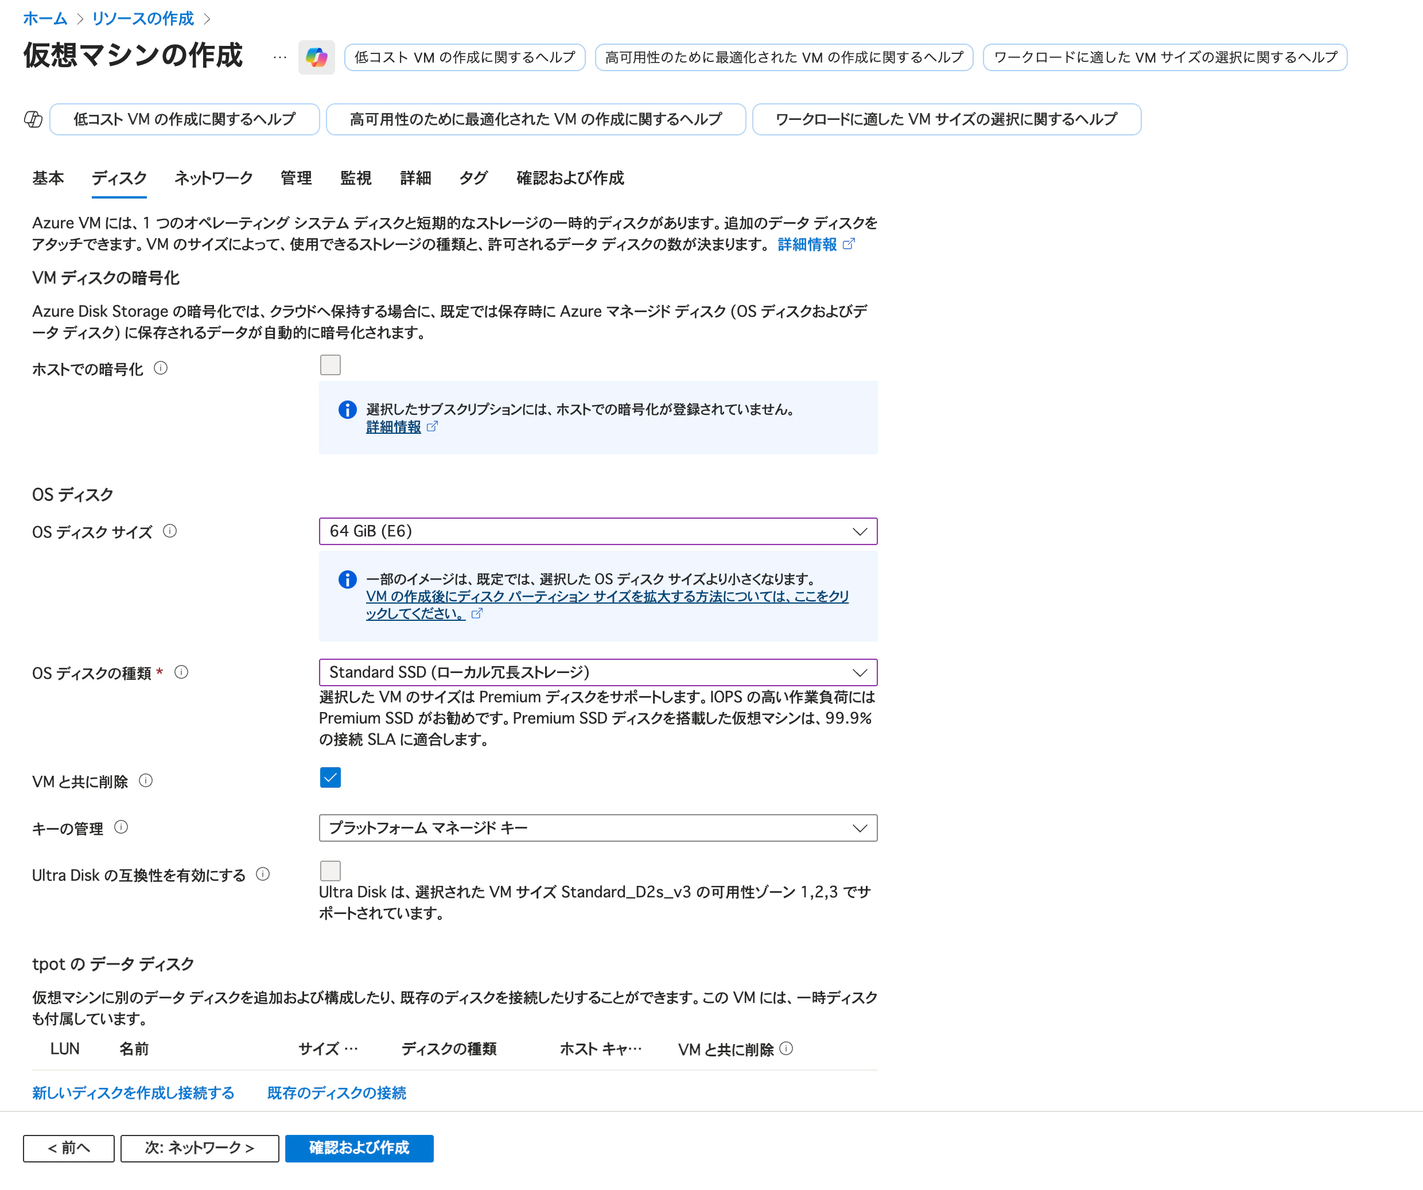Click the ellipsis more options icon by title
Screen dimensions: 1423x1190
(280, 57)
